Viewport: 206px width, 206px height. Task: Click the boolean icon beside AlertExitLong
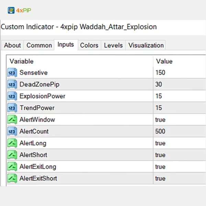(x=12, y=167)
